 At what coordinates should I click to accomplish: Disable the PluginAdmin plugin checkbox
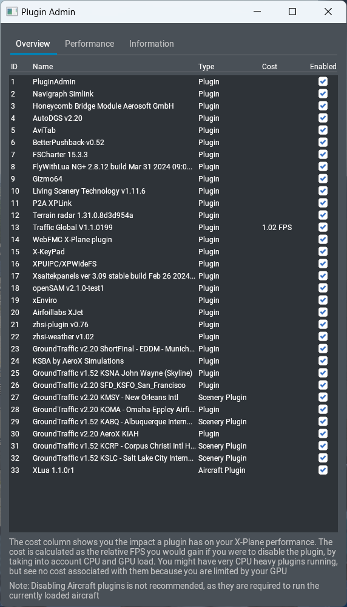323,81
